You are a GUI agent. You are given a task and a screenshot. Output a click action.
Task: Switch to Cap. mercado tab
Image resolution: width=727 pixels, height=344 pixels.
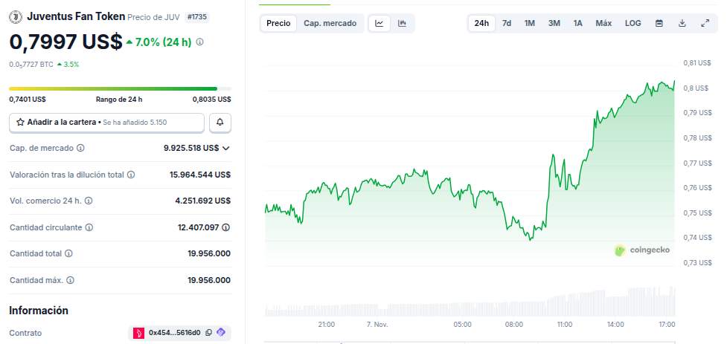point(330,24)
